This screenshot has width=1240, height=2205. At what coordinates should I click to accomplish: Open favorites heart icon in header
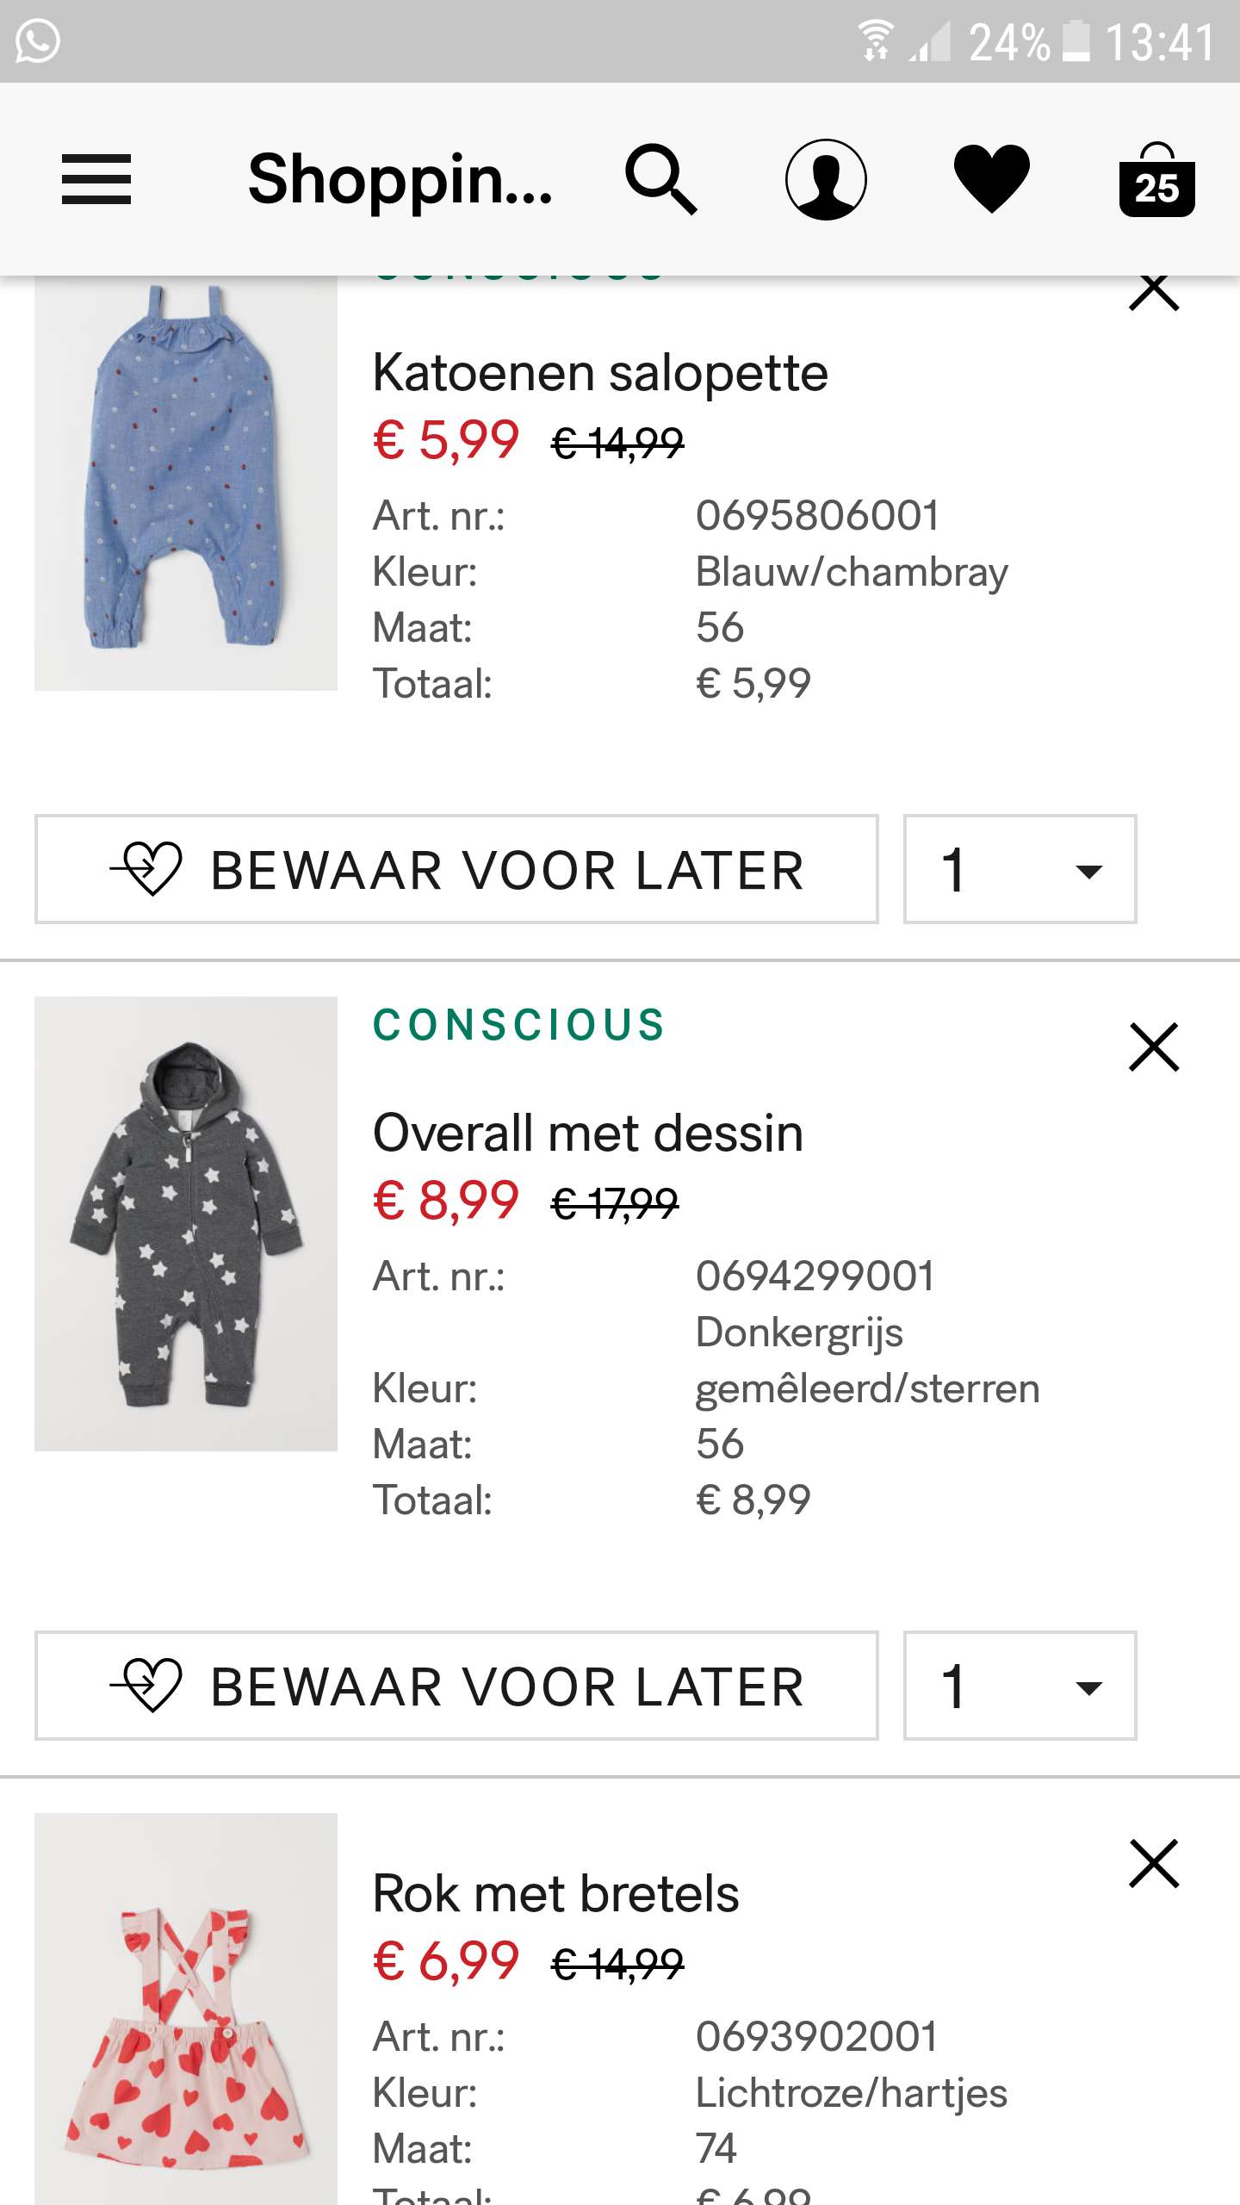click(x=991, y=179)
